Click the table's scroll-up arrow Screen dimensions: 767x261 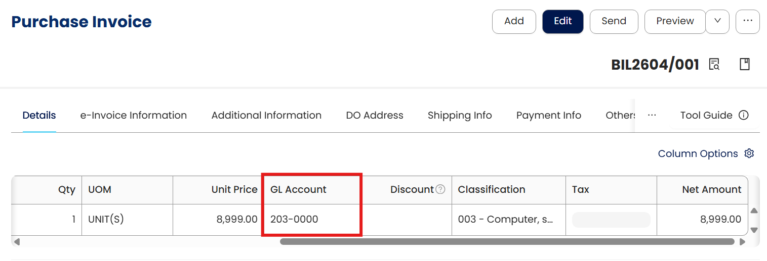[754, 211]
